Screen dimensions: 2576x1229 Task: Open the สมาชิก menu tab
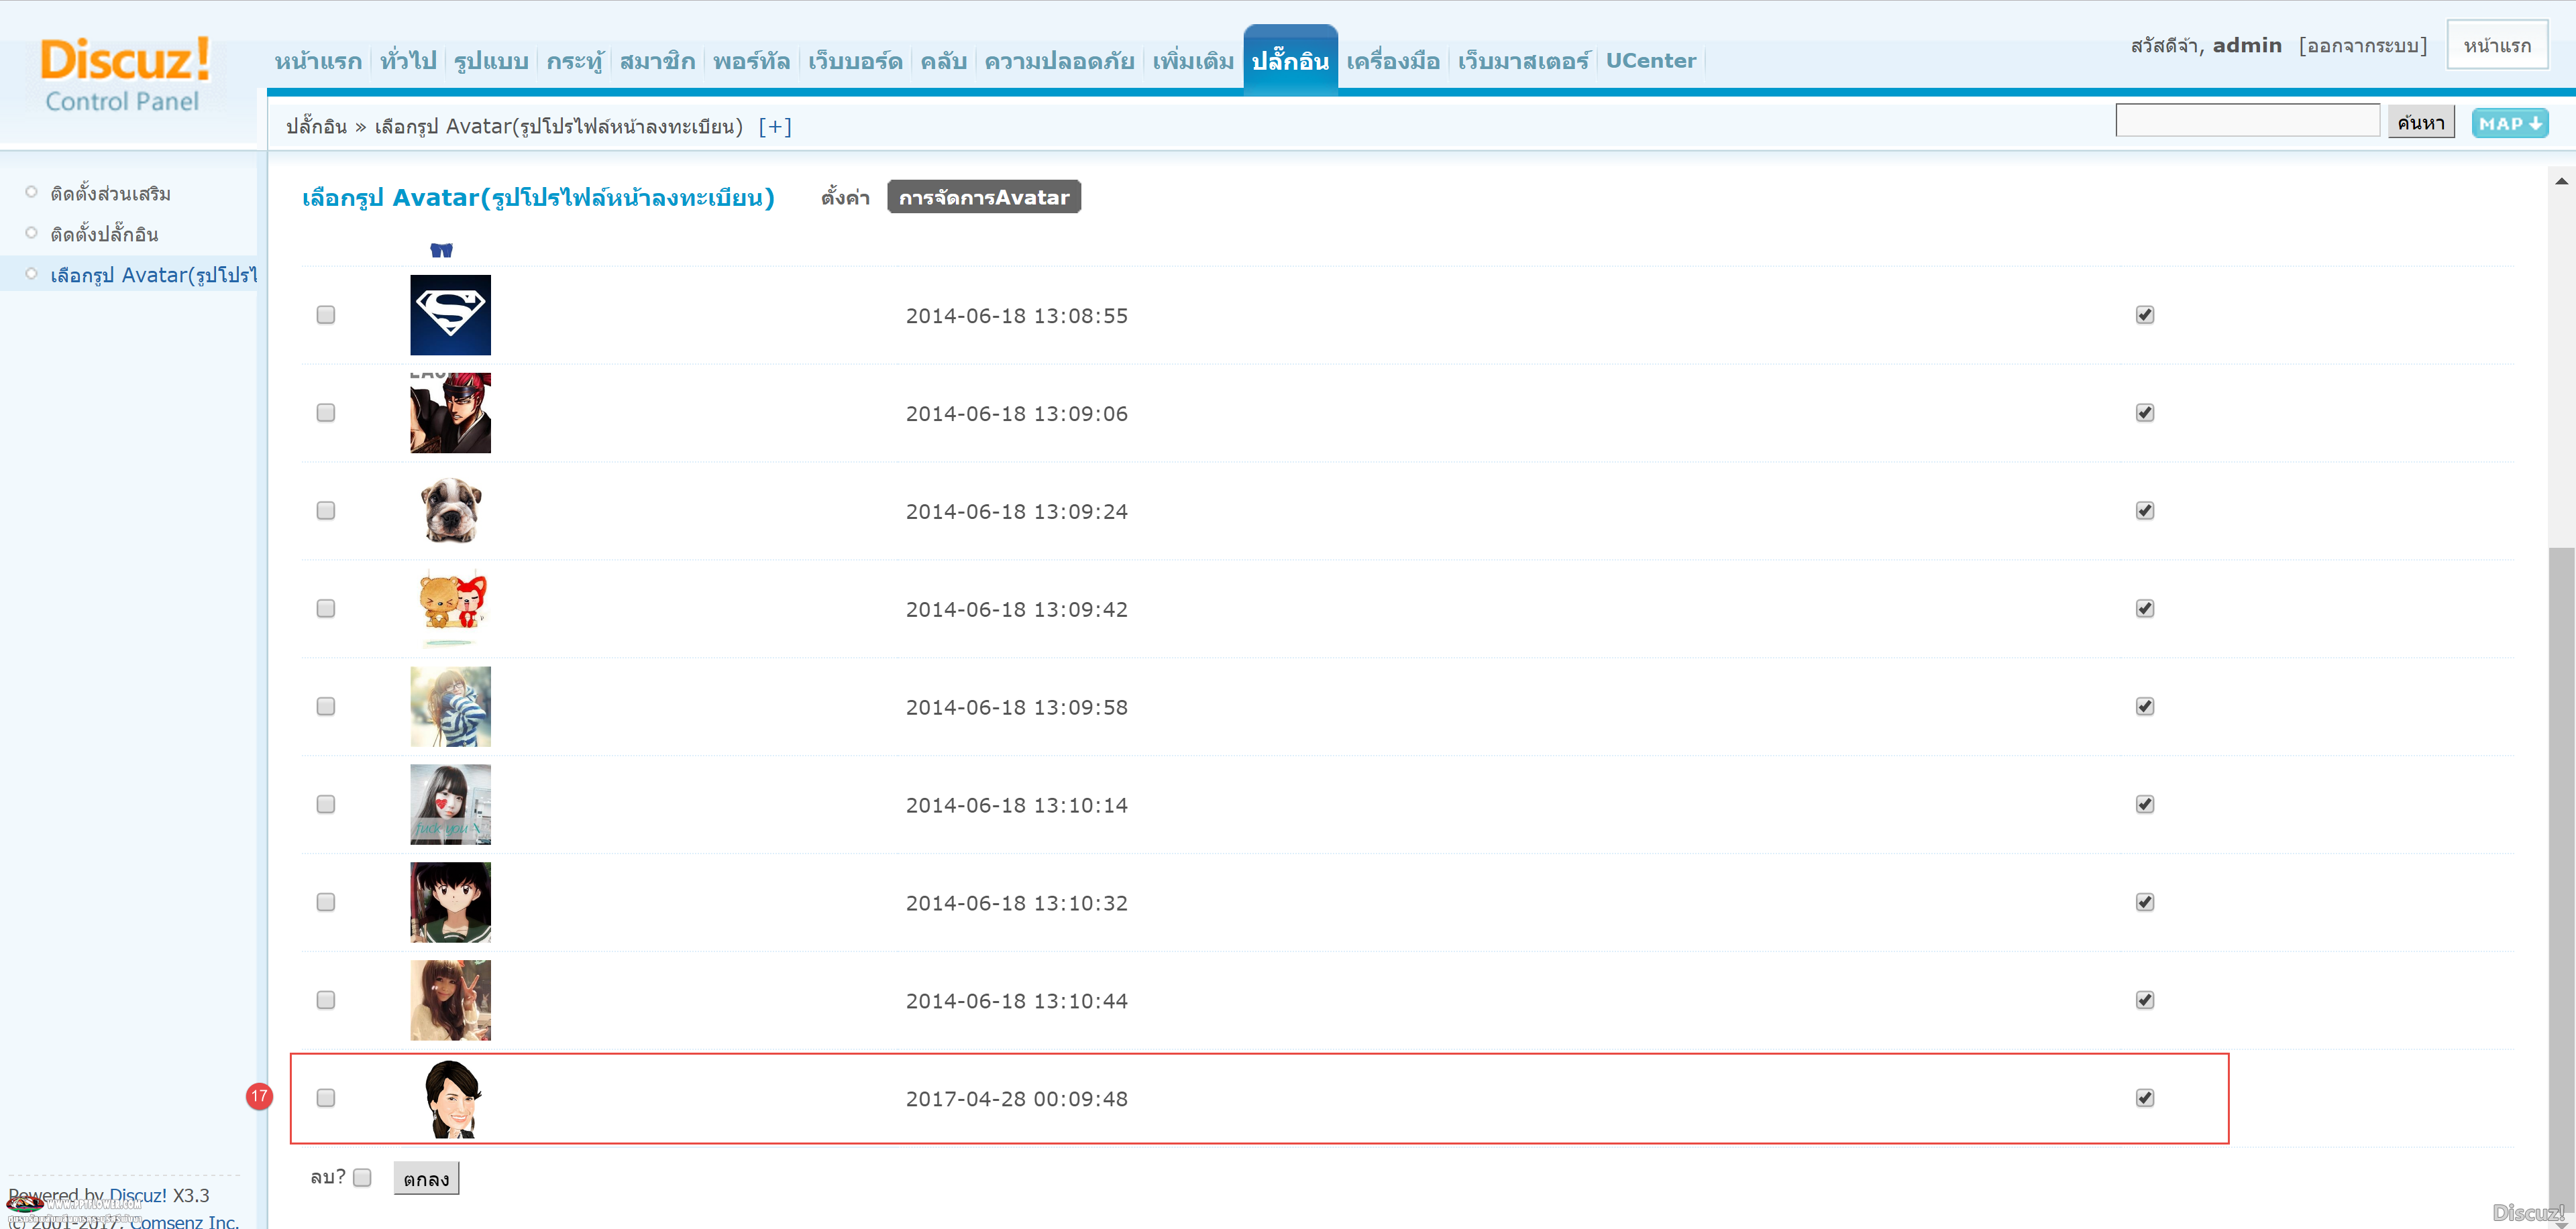(x=658, y=61)
